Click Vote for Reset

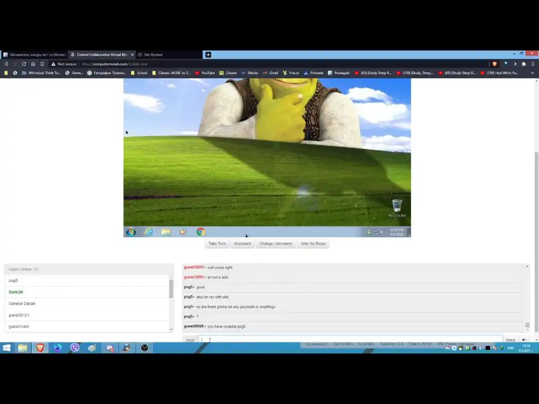[x=313, y=244]
